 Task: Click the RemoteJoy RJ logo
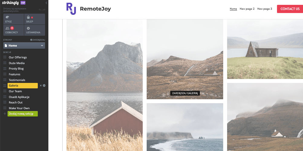(x=71, y=9)
